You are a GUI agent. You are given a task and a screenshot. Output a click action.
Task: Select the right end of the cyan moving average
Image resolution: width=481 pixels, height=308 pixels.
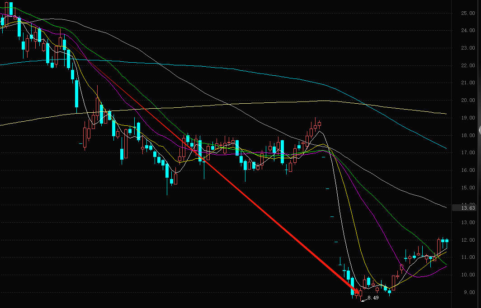(445, 148)
